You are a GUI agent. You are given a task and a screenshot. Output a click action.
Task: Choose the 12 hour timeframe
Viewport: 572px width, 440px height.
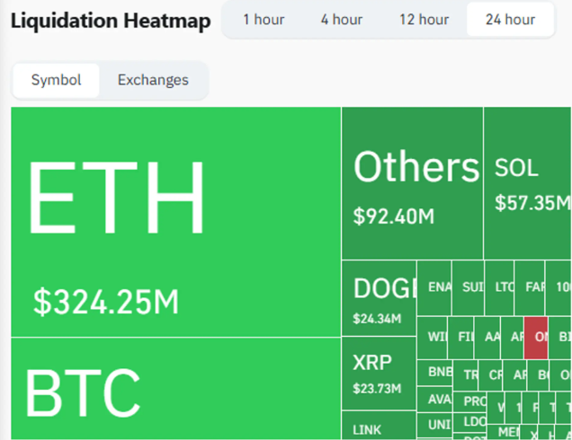pyautogui.click(x=424, y=20)
